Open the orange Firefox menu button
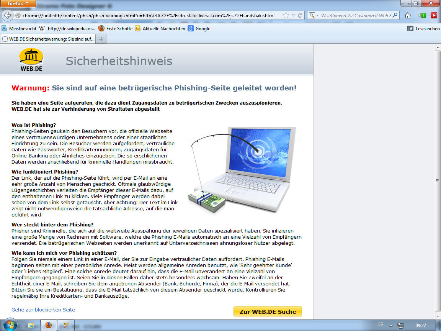This screenshot has width=441, height=331. pyautogui.click(x=18, y=3)
